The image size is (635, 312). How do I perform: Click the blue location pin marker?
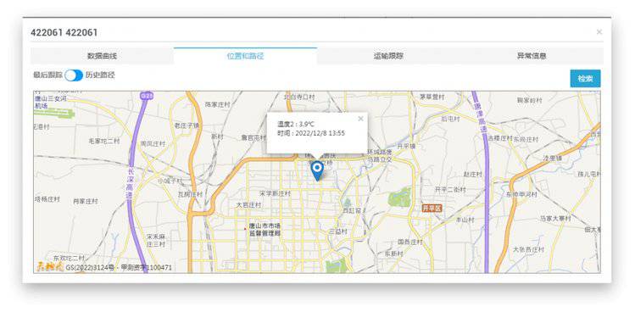tap(317, 170)
